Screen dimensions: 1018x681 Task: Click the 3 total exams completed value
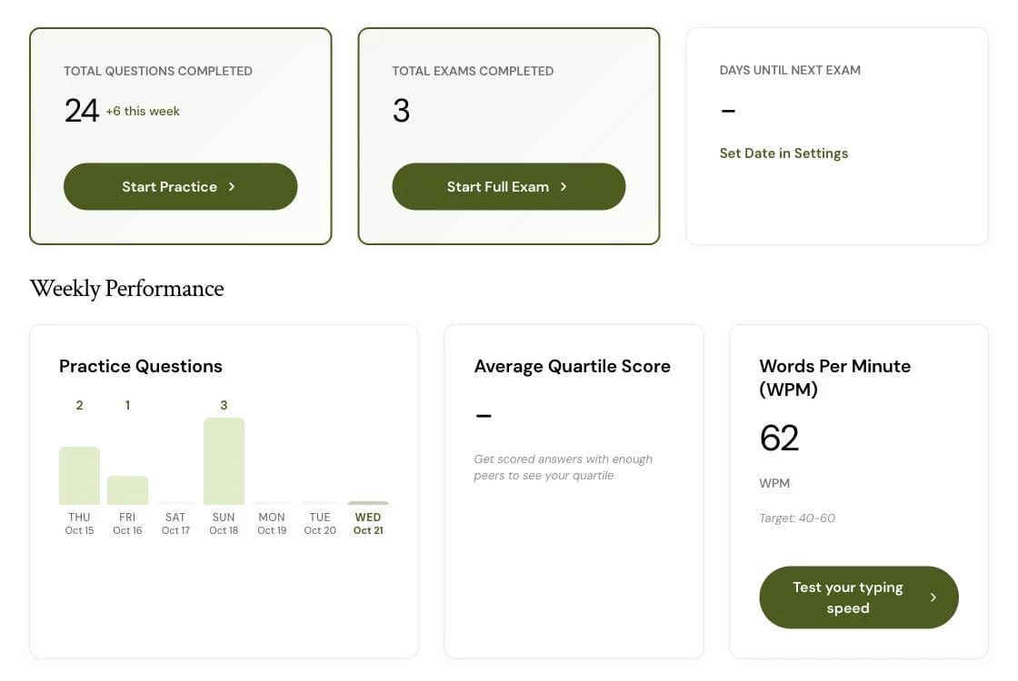(x=401, y=111)
